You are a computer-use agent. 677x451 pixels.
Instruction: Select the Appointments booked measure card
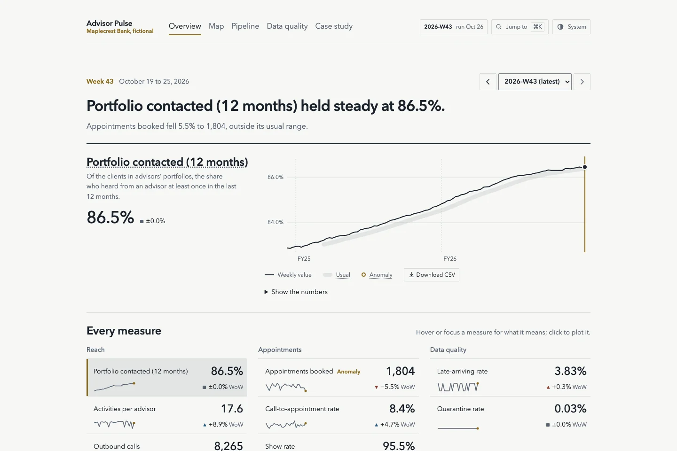click(x=338, y=378)
